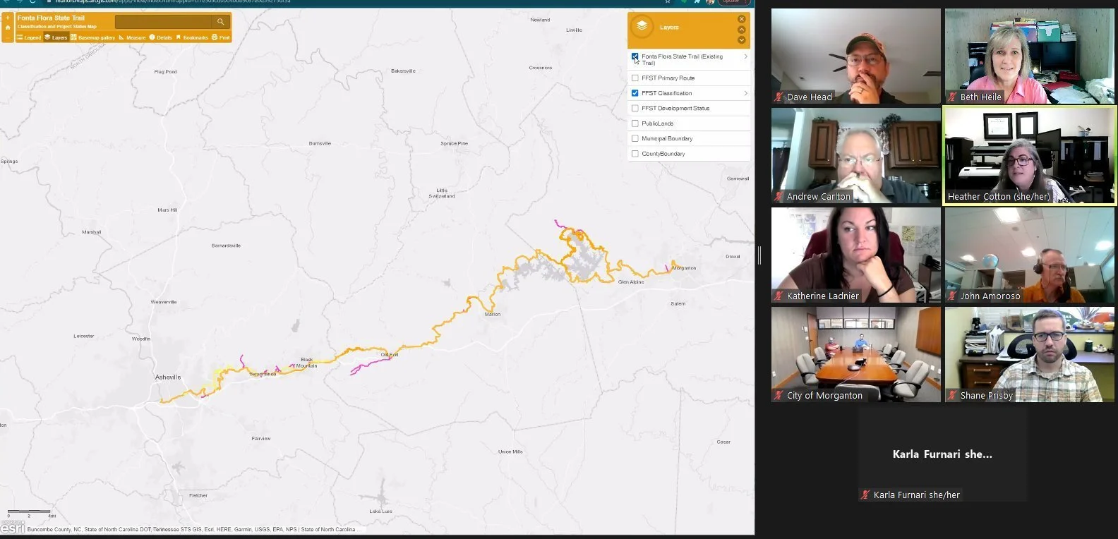
Task: Click the Esri logo
Action: (x=12, y=528)
